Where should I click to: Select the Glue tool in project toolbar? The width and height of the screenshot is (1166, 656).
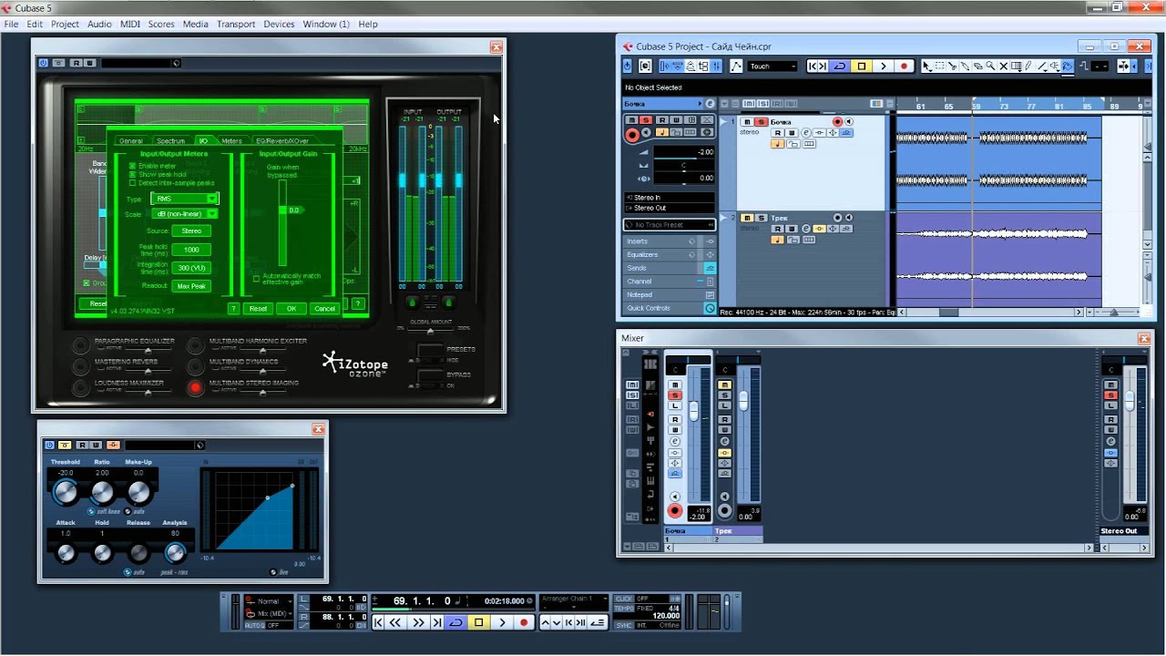pyautogui.click(x=965, y=66)
